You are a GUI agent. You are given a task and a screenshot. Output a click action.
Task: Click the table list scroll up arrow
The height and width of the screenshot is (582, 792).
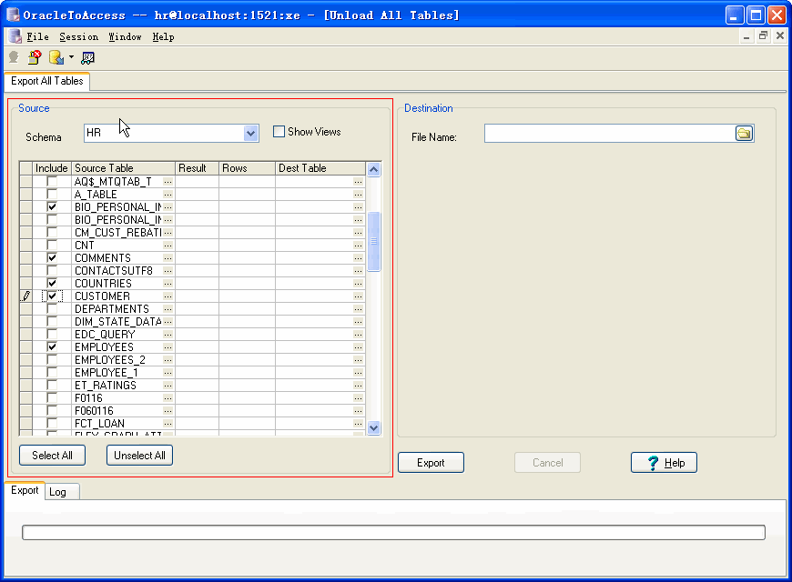[x=374, y=170]
